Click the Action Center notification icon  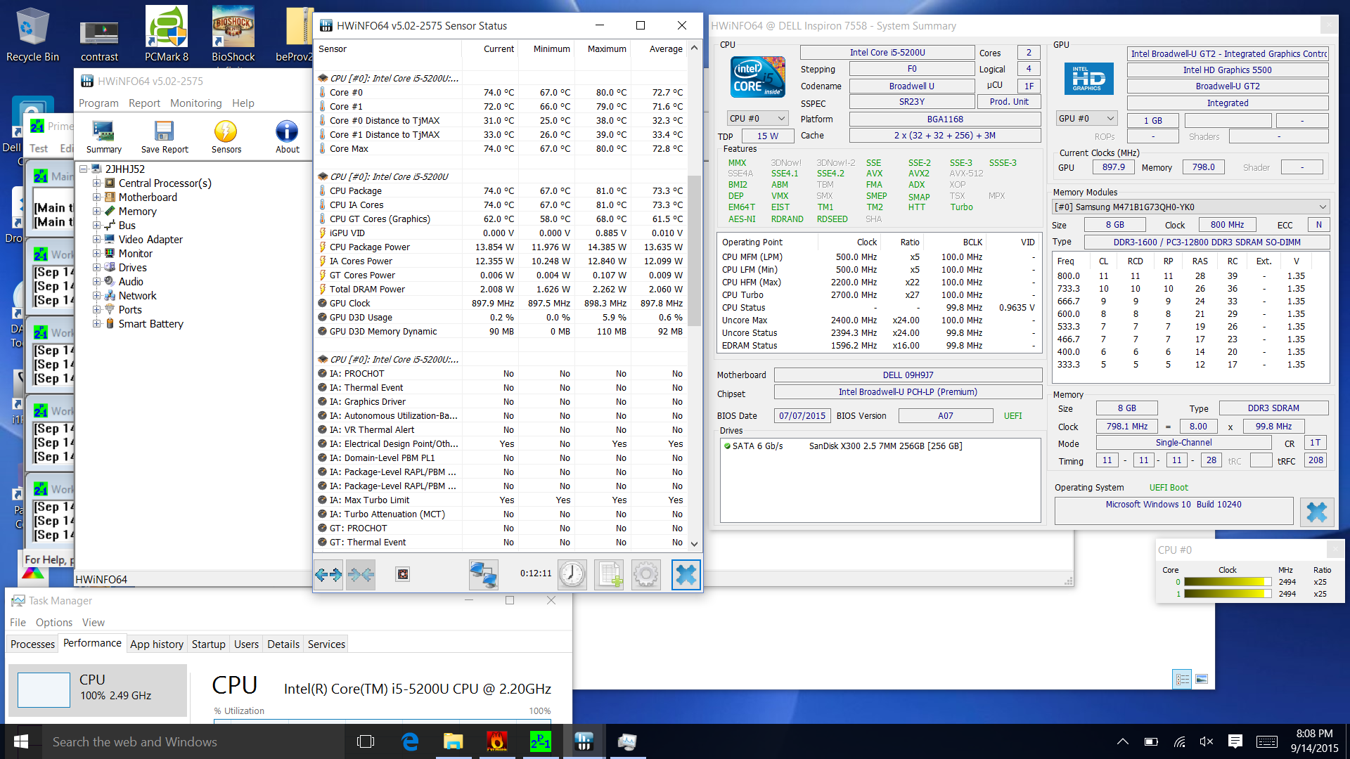point(1235,741)
